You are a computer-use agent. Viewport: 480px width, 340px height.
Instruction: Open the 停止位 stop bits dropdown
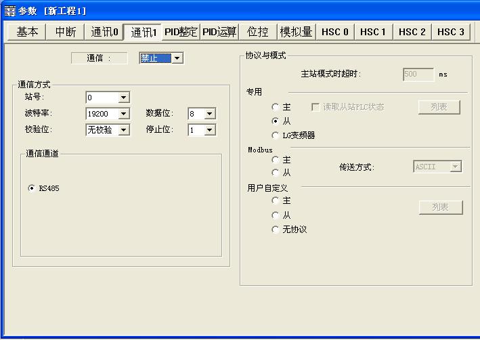click(x=210, y=130)
